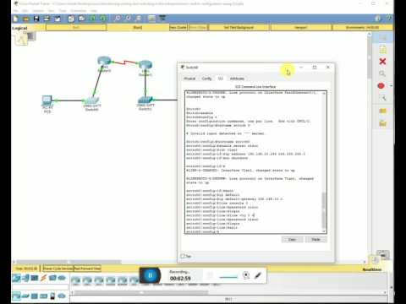Open the shape dropdown arrow beside red Draw tool

click(391, 86)
